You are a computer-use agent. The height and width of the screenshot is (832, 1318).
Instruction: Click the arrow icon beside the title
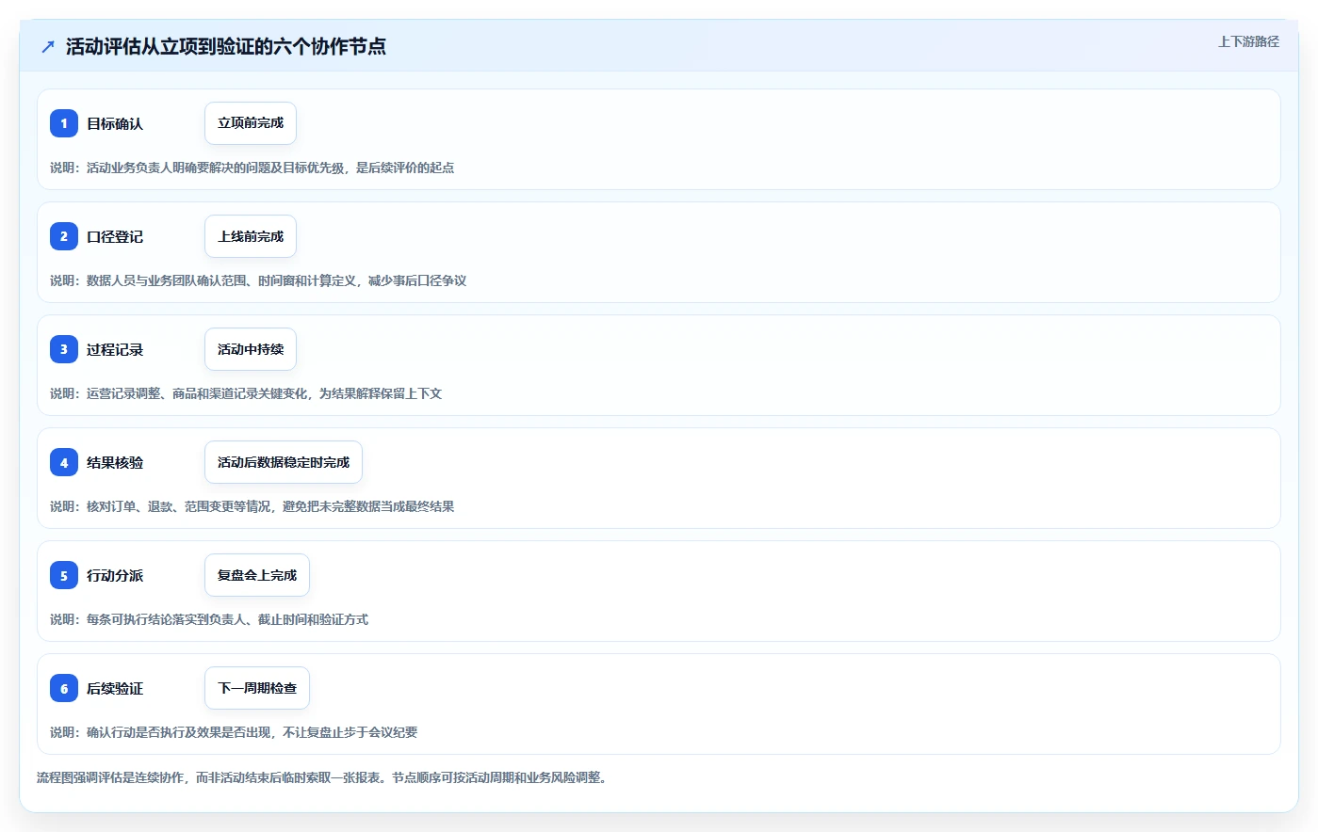[48, 46]
